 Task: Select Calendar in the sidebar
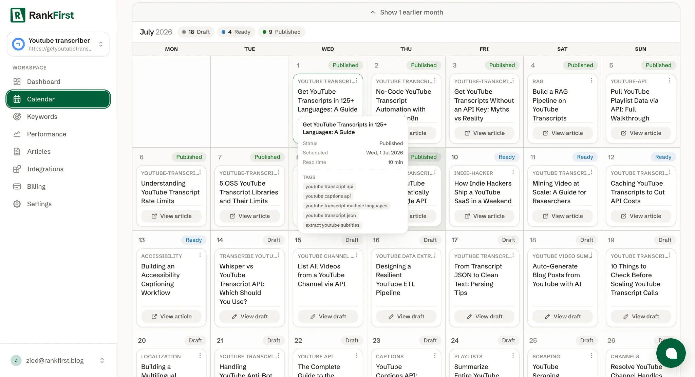point(58,99)
